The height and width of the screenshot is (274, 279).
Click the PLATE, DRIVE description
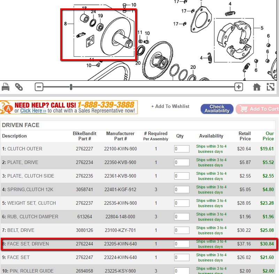coord(23,162)
